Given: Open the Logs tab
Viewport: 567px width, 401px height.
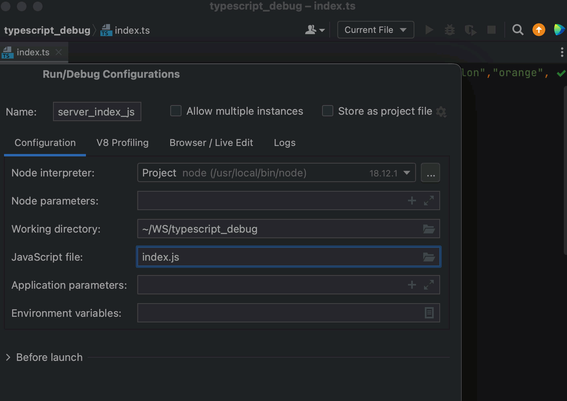Looking at the screenshot, I should (x=284, y=143).
